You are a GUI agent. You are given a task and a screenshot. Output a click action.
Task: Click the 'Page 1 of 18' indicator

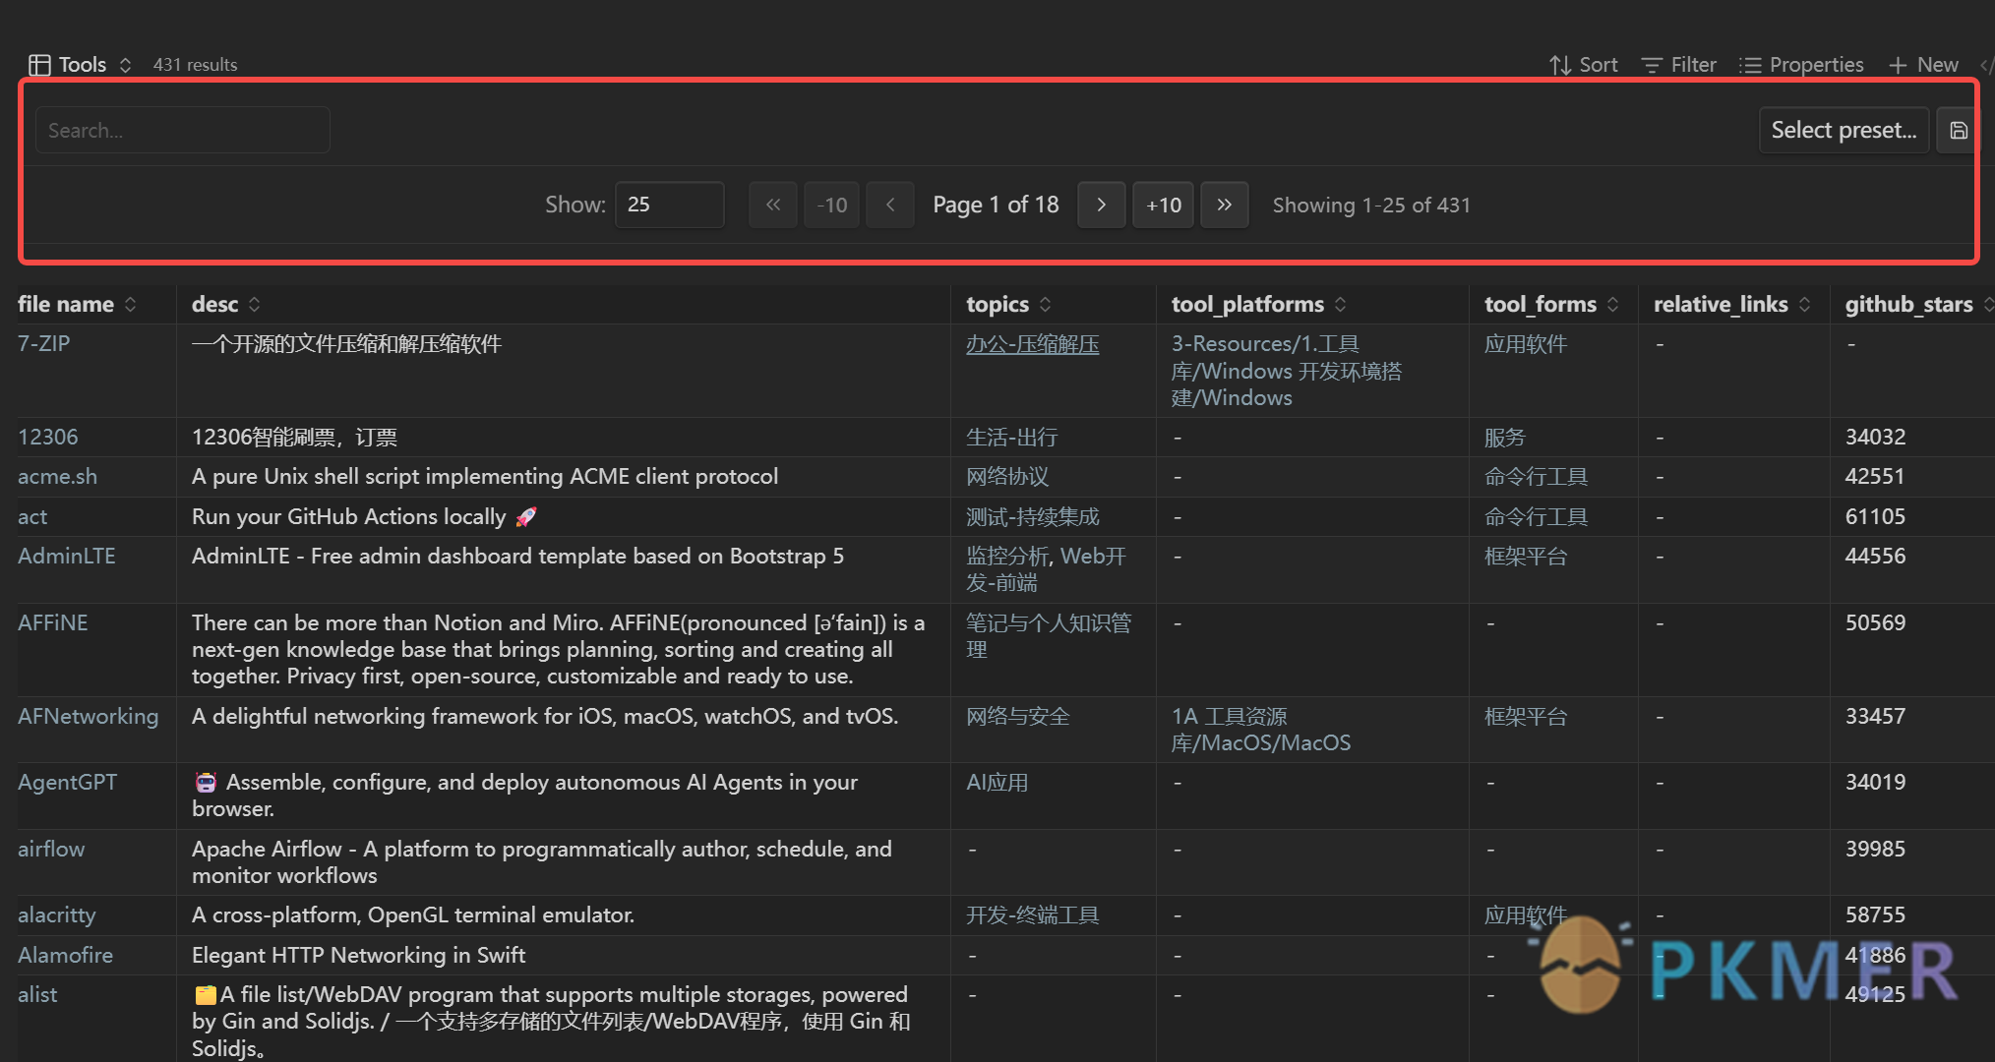click(996, 205)
